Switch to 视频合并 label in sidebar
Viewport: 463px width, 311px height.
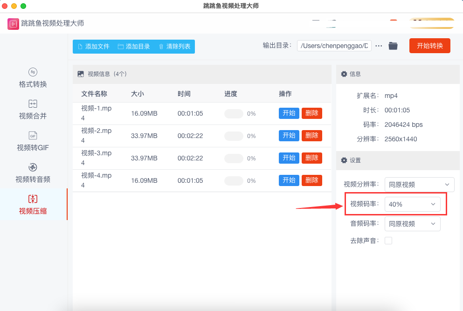pos(33,116)
